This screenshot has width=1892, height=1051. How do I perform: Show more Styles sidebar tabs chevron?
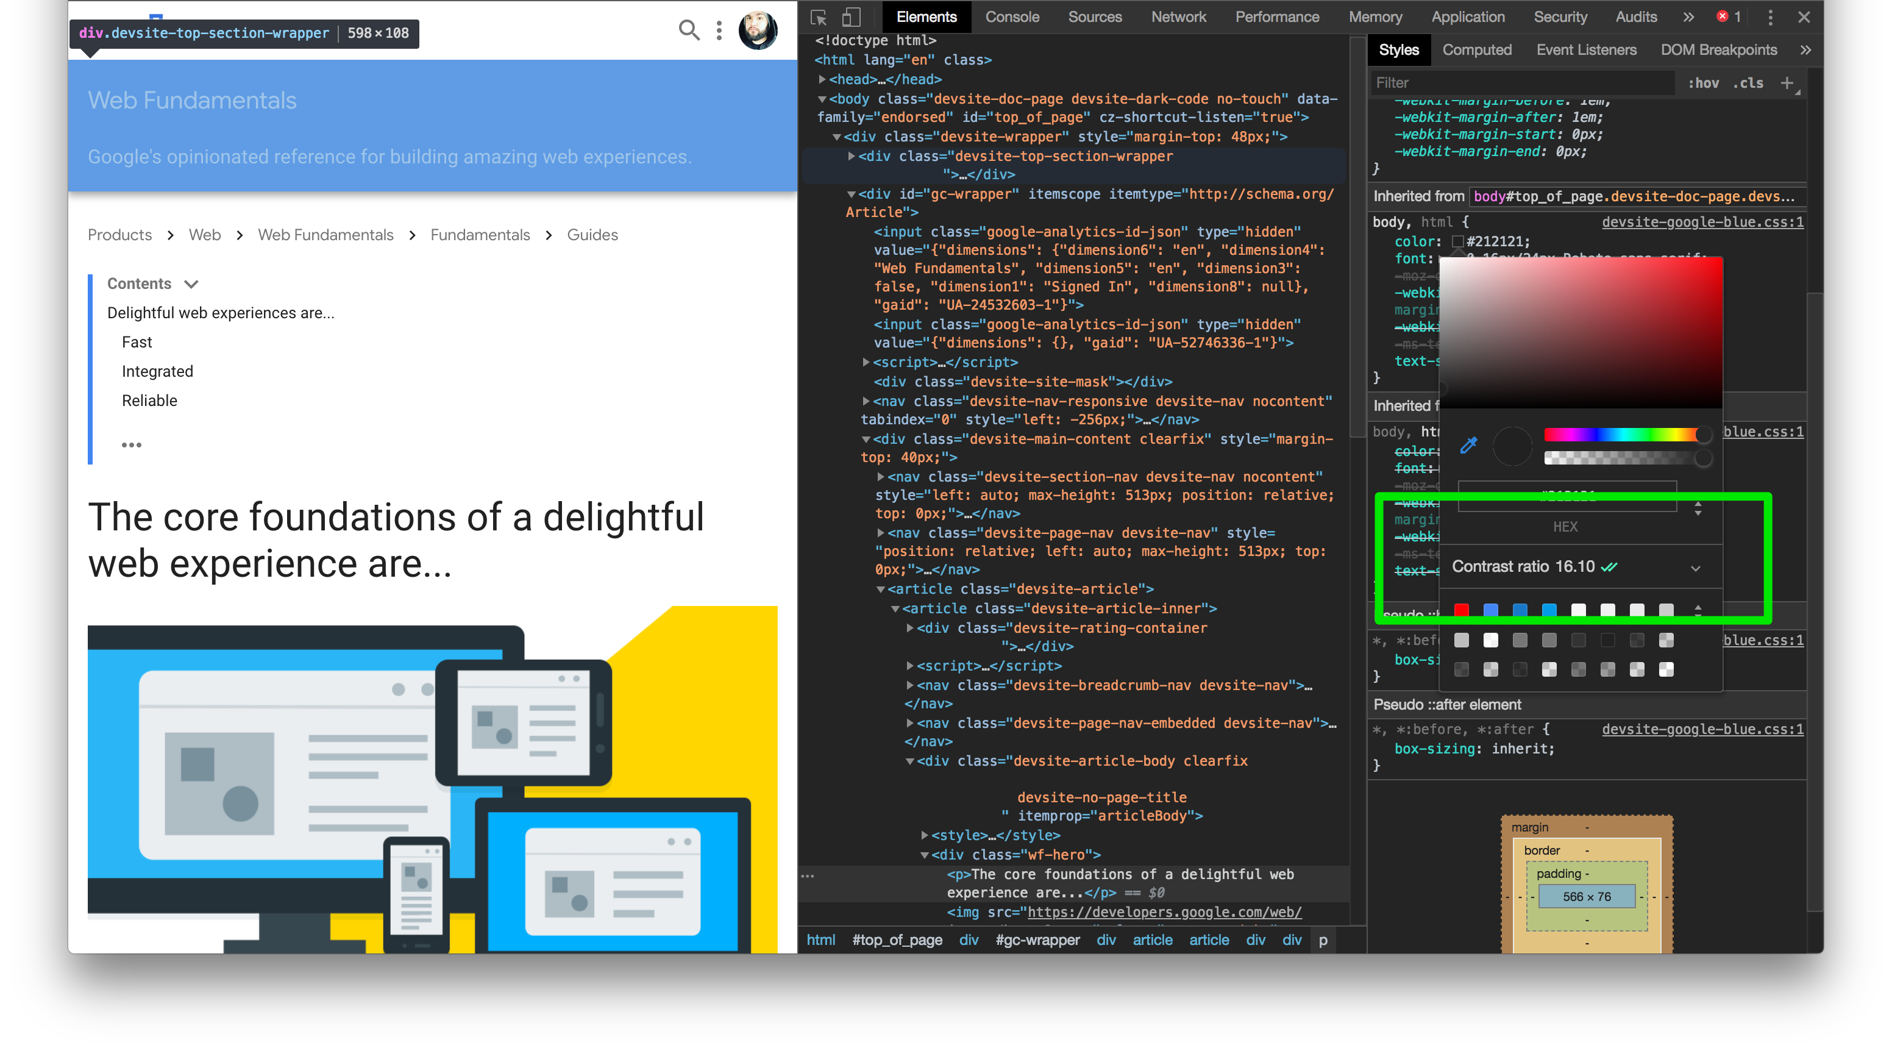tap(1805, 50)
